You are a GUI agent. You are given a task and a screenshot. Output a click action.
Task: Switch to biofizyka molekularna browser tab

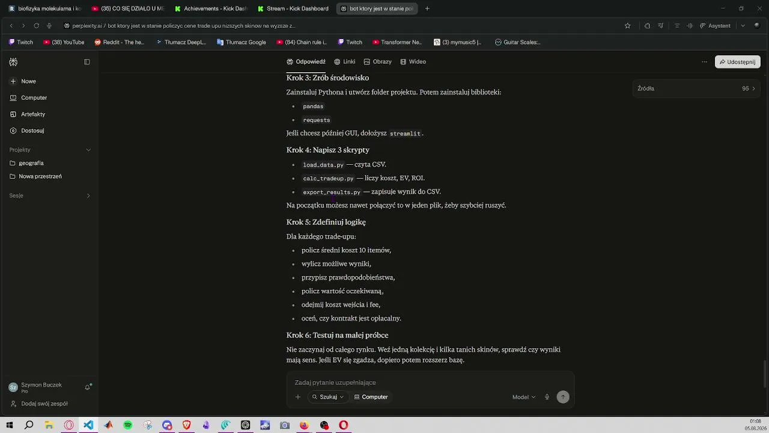coord(45,8)
